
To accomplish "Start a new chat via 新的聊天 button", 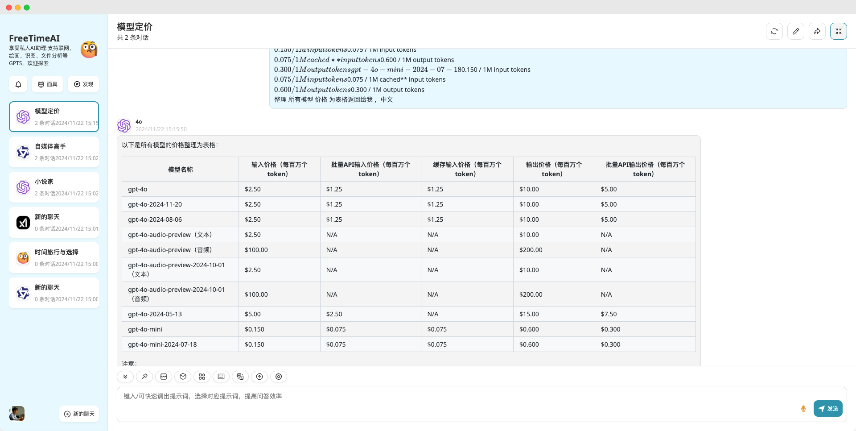I will (x=79, y=414).
